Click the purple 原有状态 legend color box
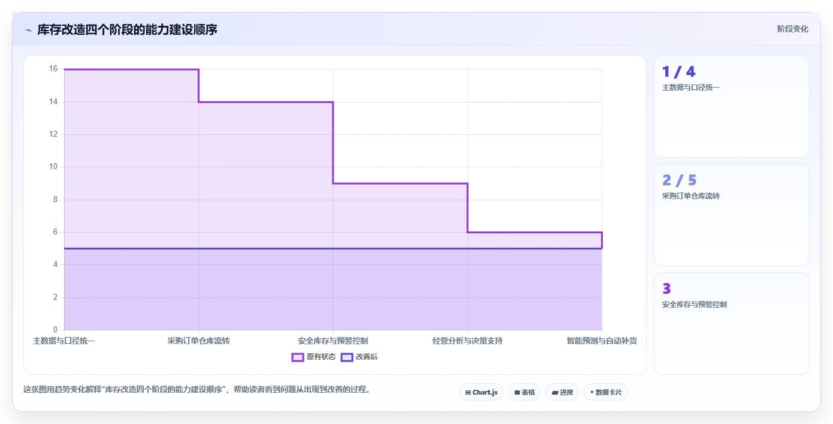Viewport: 833px width, 424px height. tap(297, 357)
